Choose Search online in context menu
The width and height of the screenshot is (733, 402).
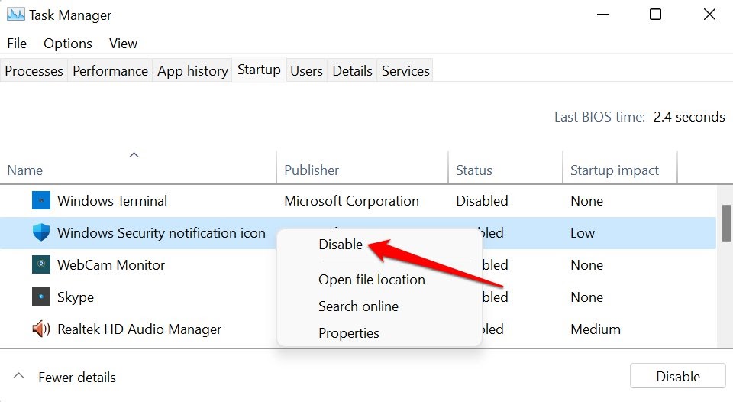(x=358, y=306)
